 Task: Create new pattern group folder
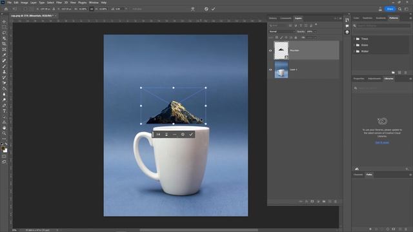click(x=393, y=73)
